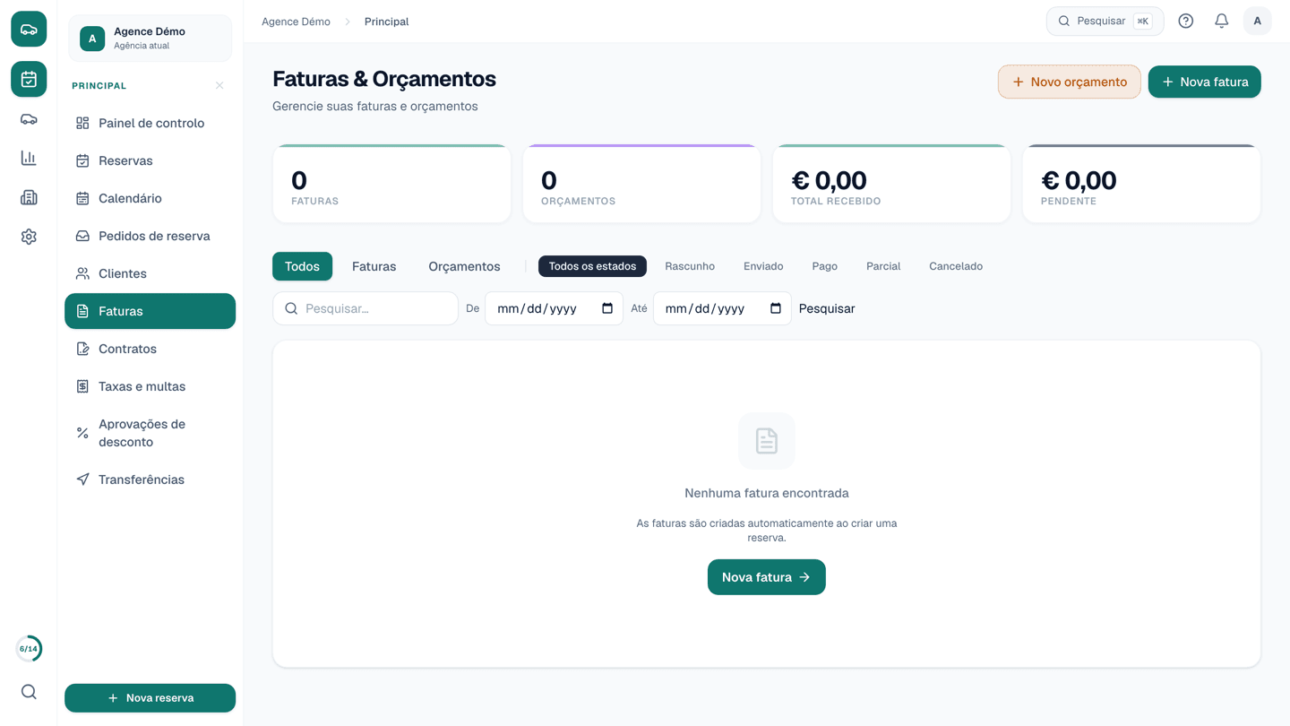Filter by Pago status
Viewport: 1290px width, 726px height.
[825, 266]
